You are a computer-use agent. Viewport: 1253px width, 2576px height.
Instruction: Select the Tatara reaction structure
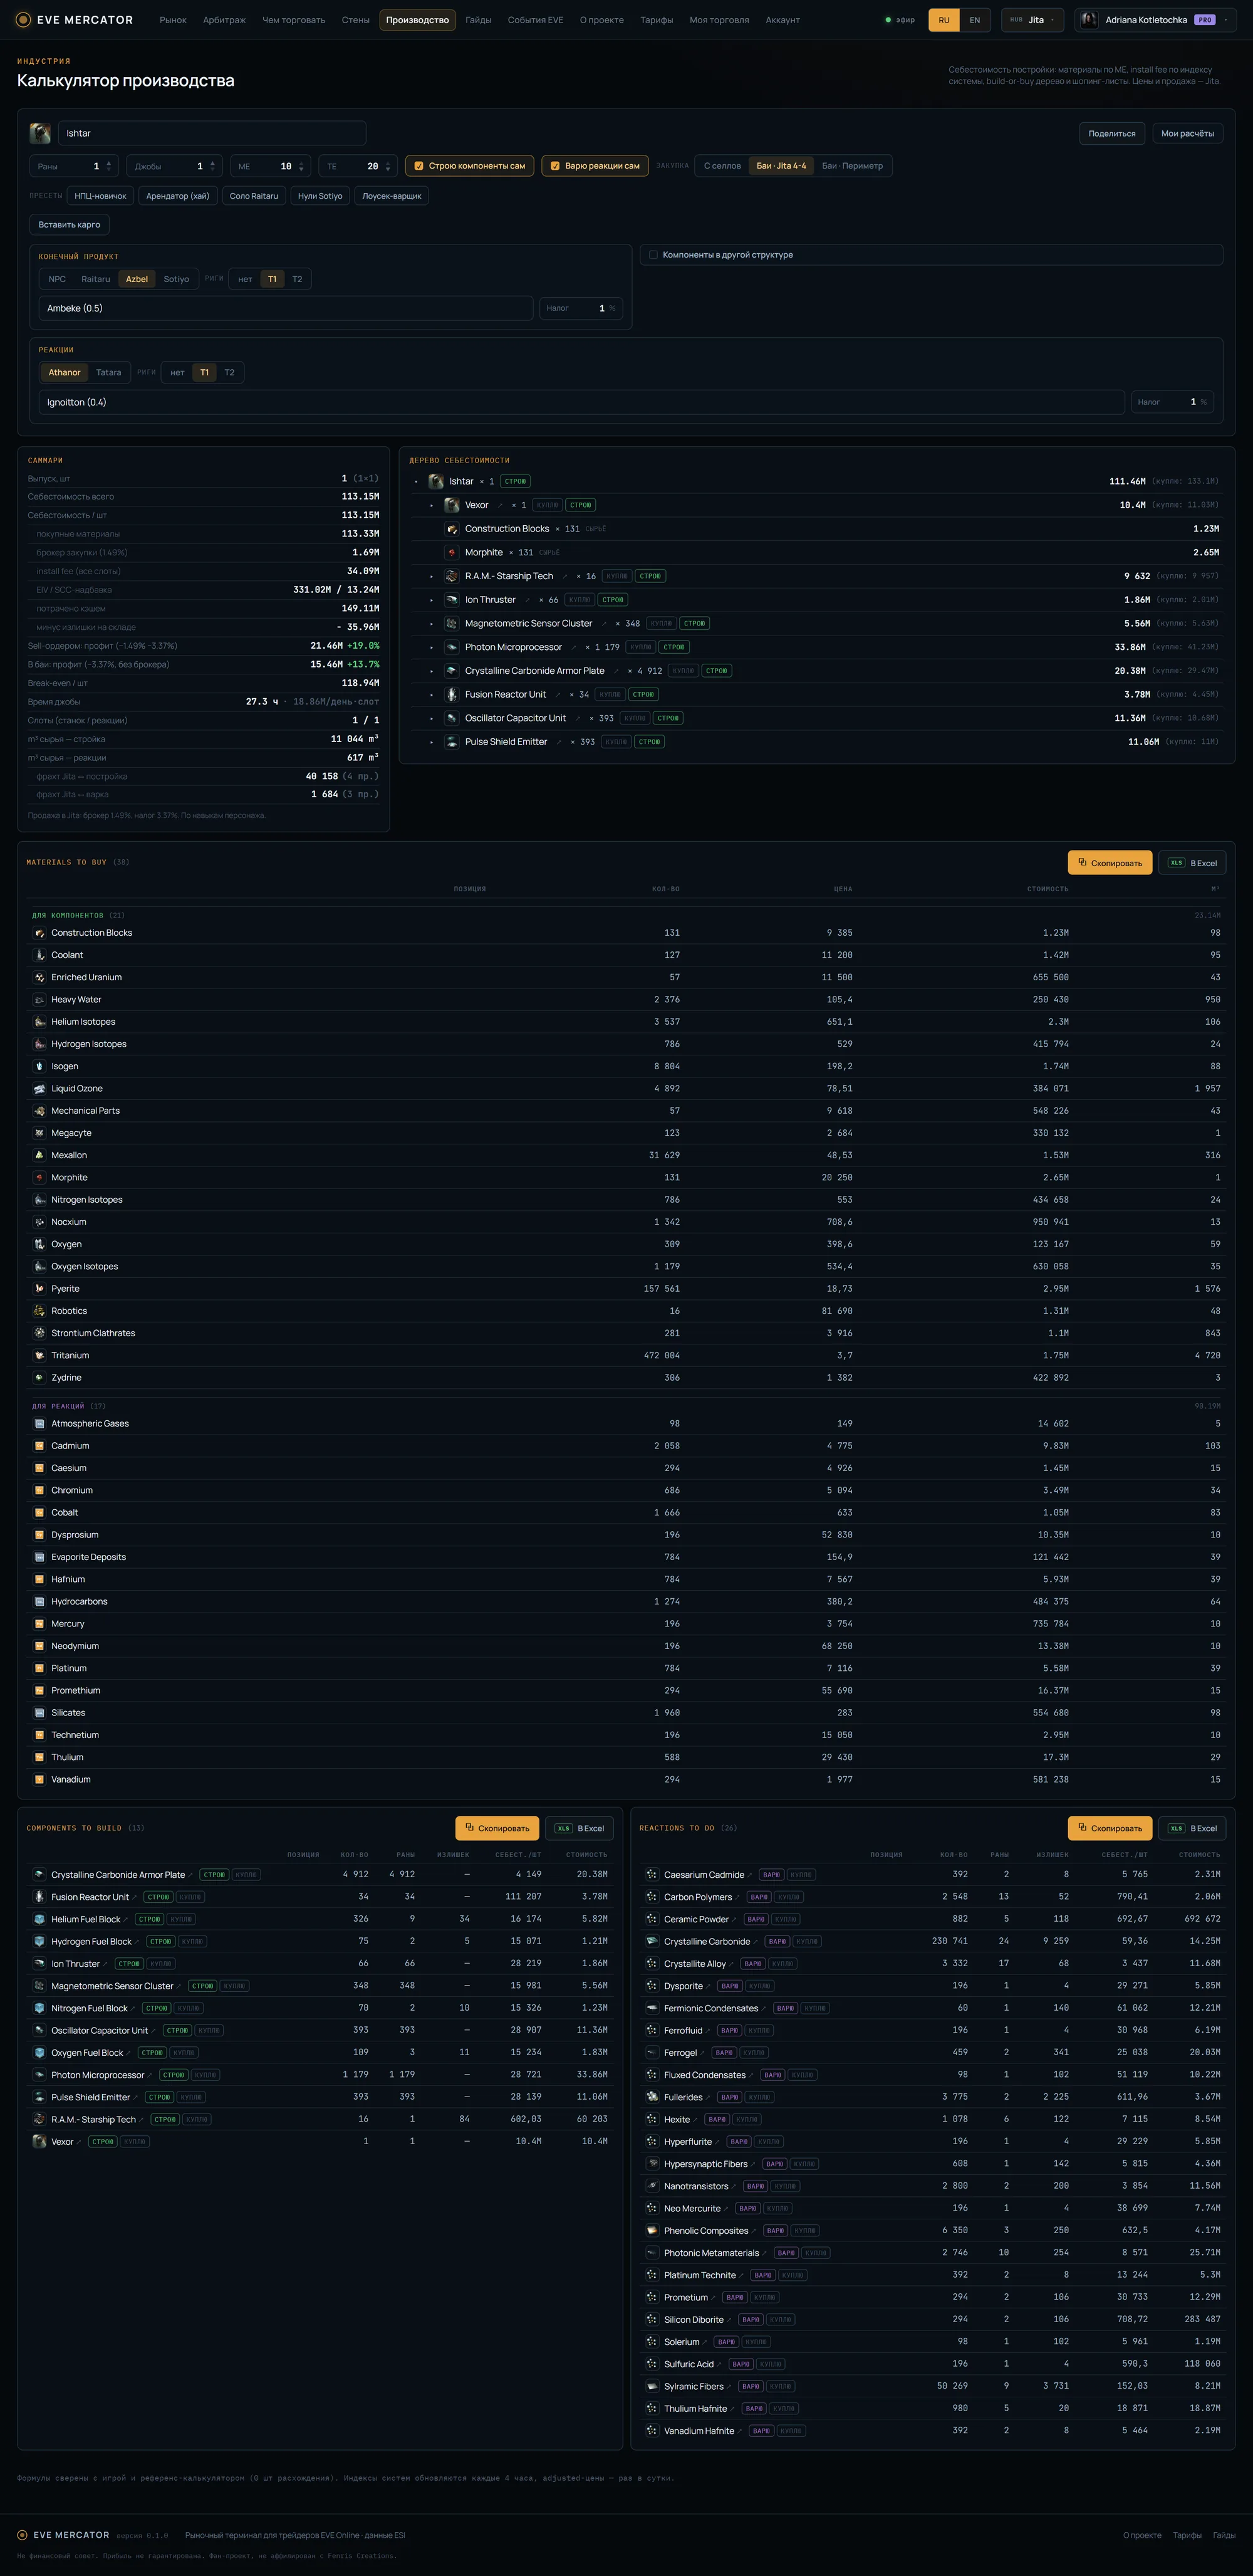click(x=109, y=373)
